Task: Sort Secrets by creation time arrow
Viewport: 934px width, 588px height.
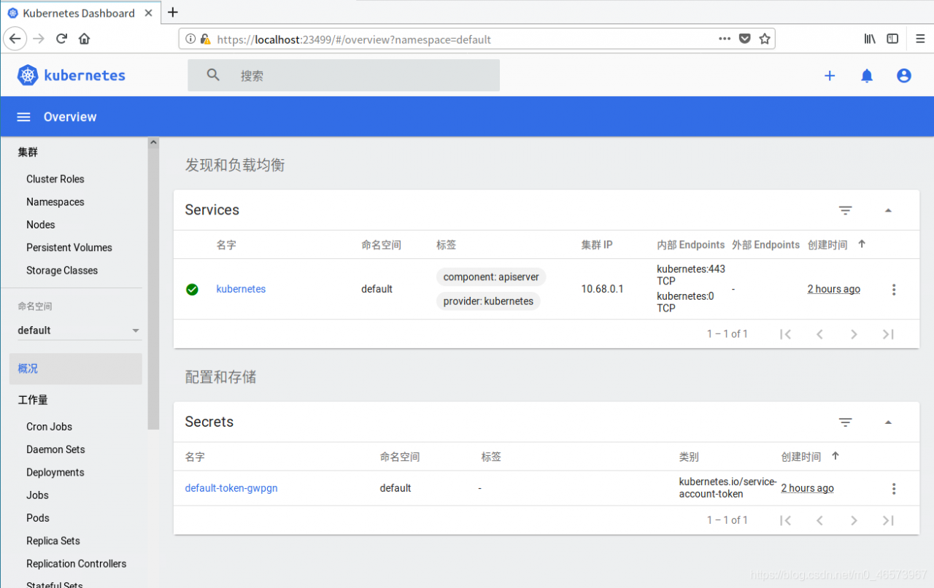Action: pos(835,456)
